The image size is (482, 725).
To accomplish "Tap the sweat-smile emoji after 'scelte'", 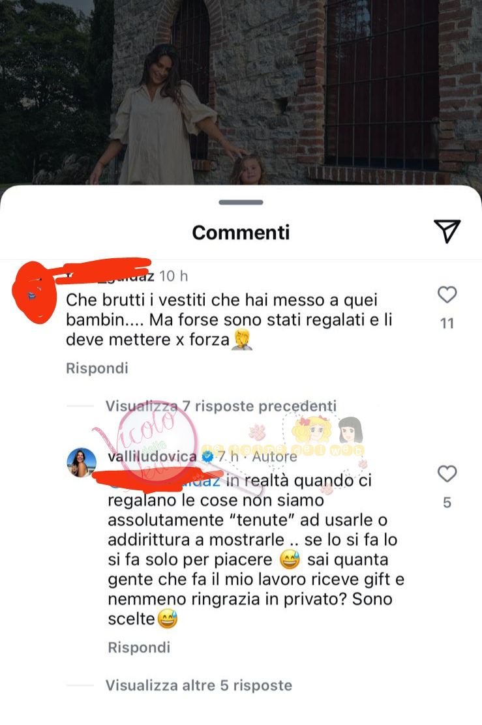I will [x=168, y=619].
